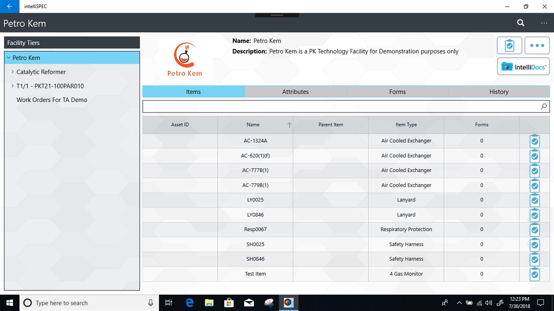Open the Action Center from the taskbar

click(x=541, y=303)
